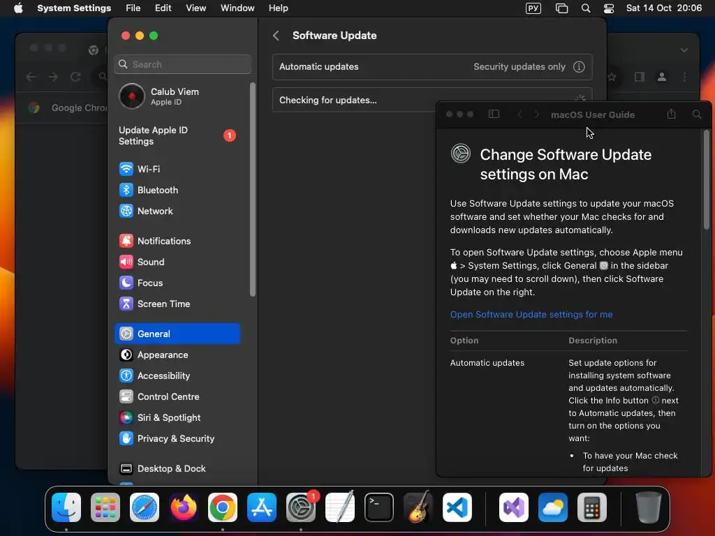The image size is (715, 536).
Task: Open App Store from the Dock
Action: (x=262, y=507)
